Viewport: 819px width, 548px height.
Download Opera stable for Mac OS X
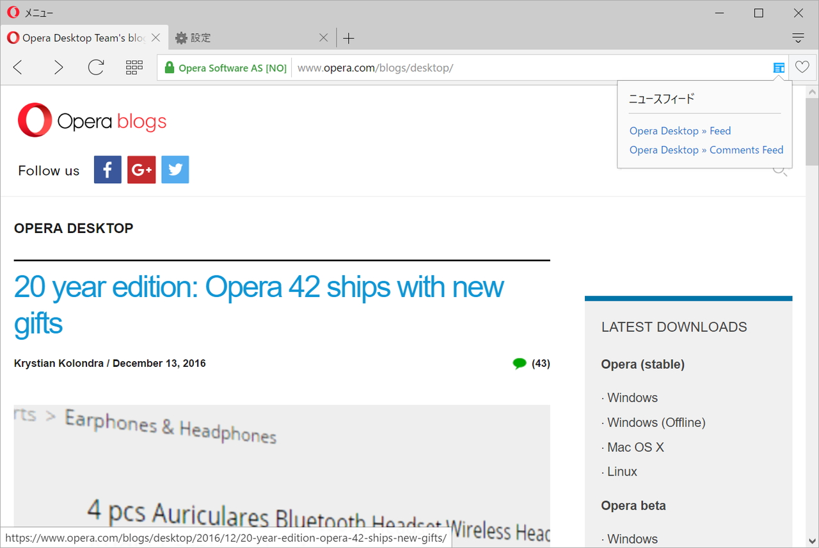[635, 447]
